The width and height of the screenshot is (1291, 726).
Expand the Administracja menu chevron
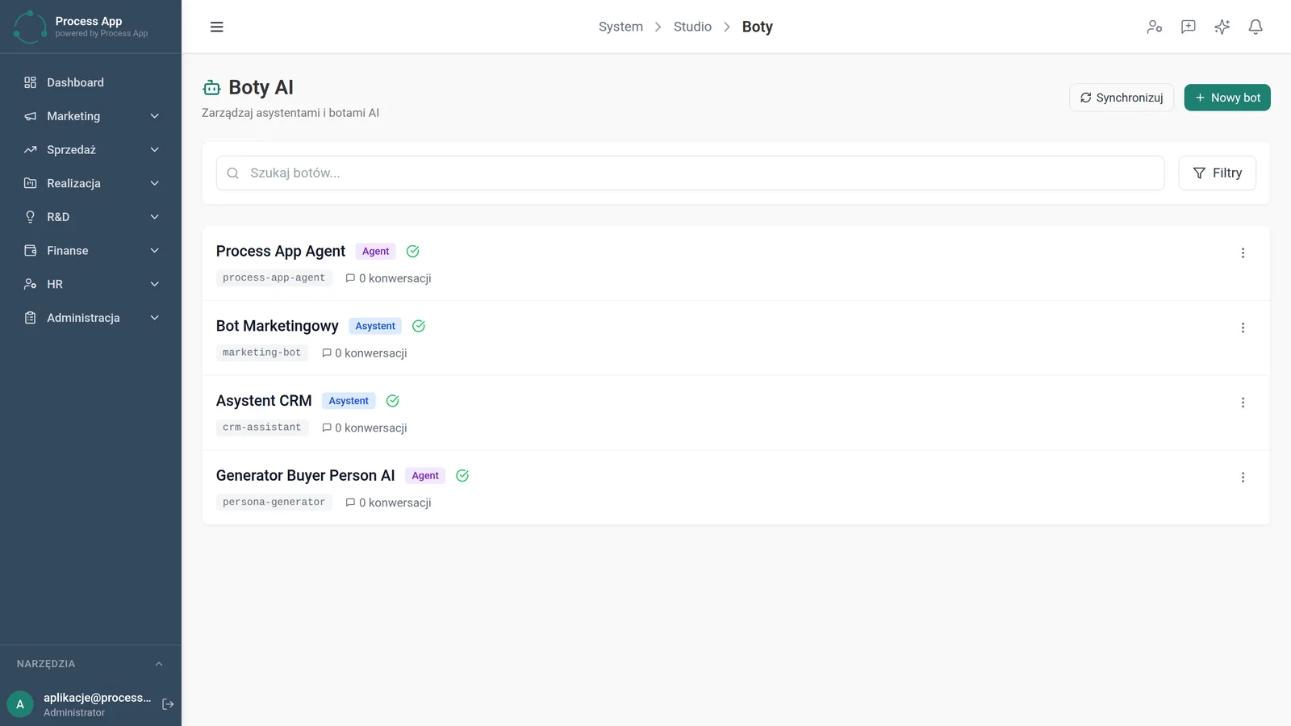[x=154, y=318]
